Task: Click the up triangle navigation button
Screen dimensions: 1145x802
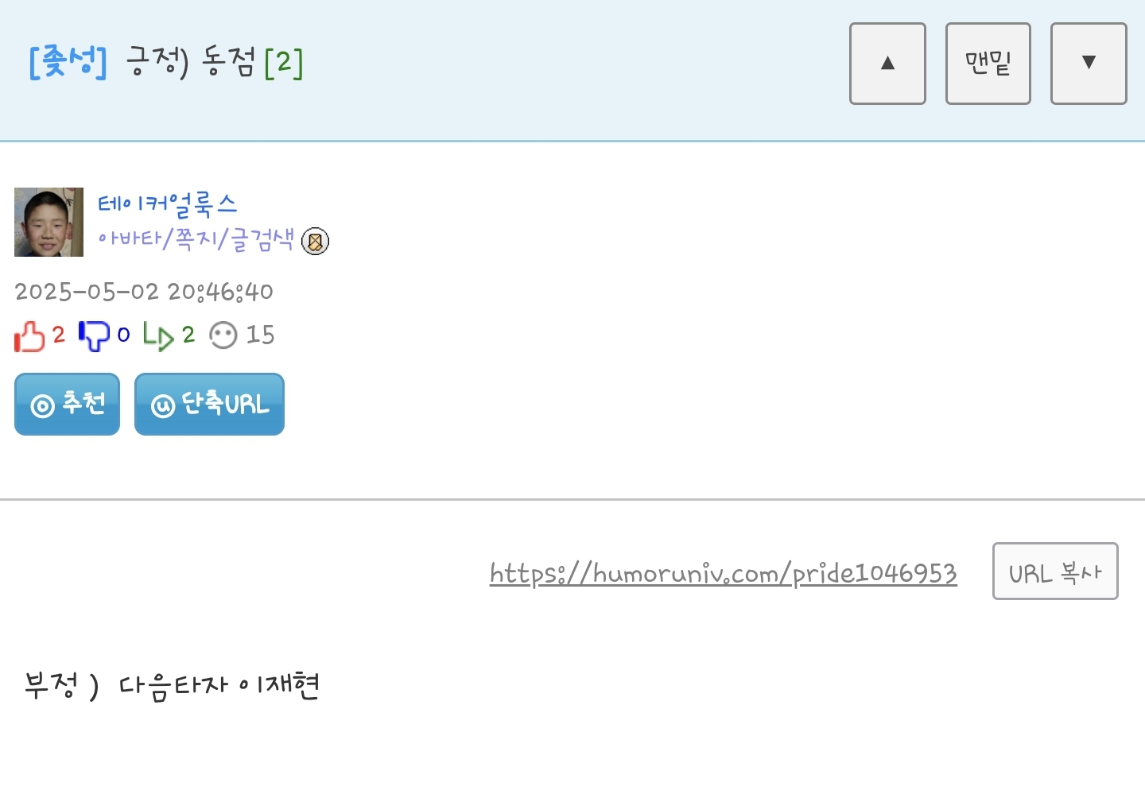Action: (887, 64)
